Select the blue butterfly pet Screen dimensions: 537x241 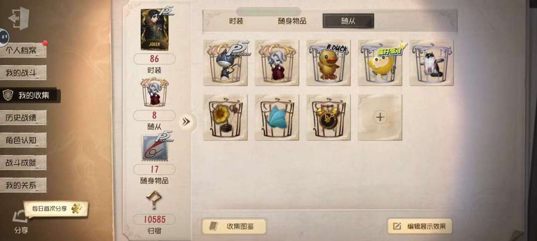[277, 118]
